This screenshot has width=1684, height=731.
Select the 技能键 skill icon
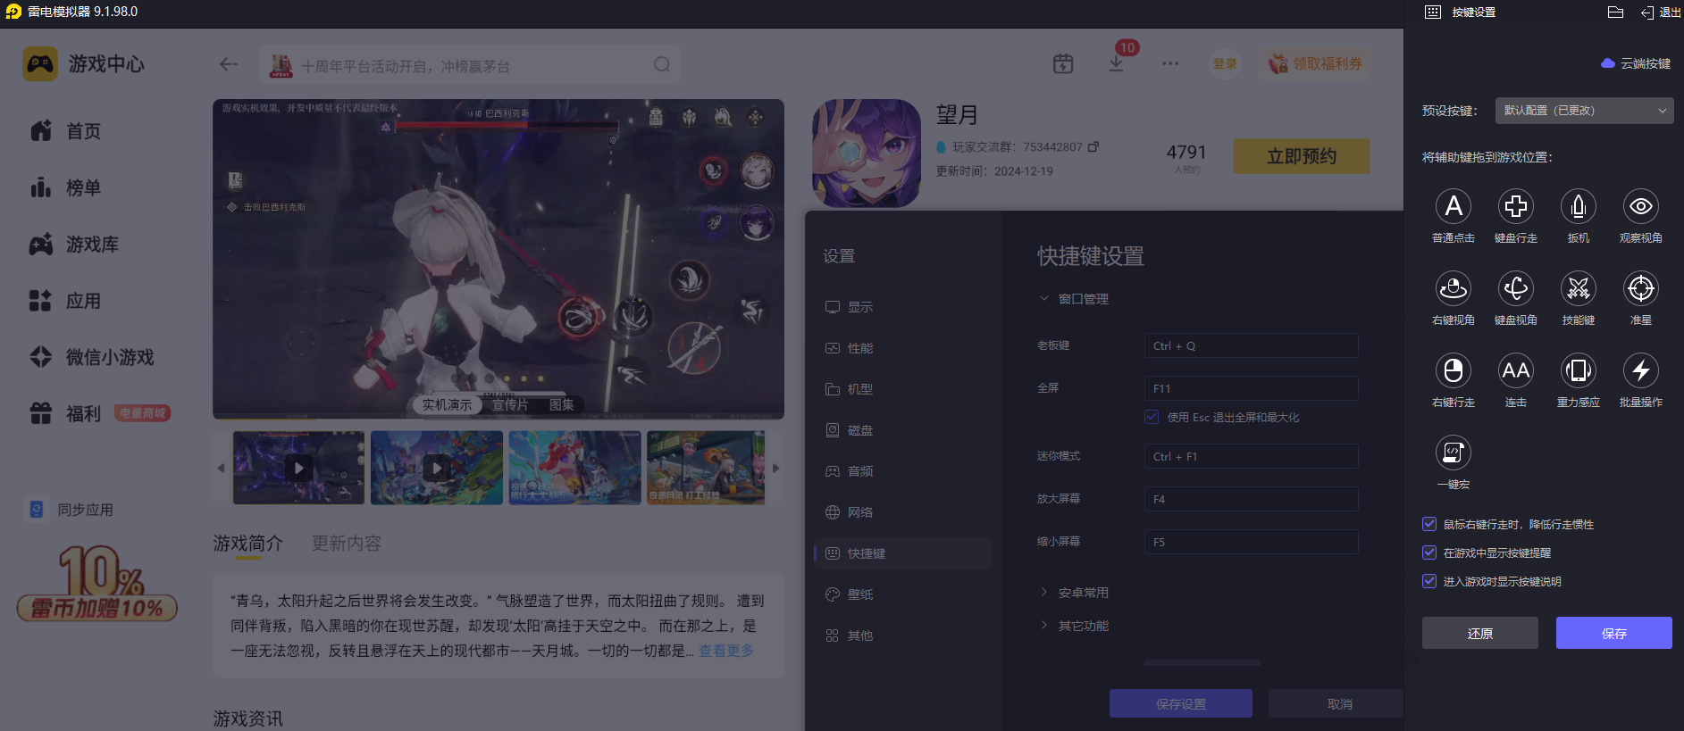coord(1579,288)
